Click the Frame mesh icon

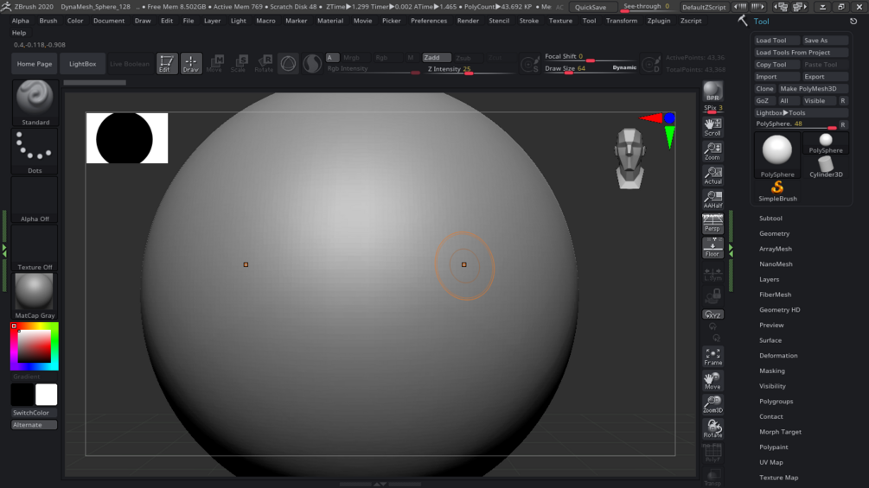pyautogui.click(x=712, y=357)
